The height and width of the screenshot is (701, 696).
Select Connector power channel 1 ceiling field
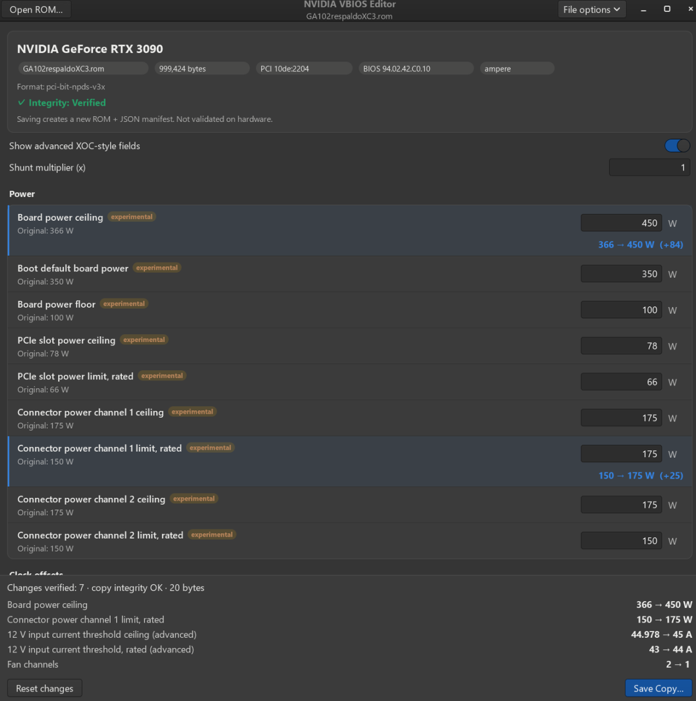[621, 418]
